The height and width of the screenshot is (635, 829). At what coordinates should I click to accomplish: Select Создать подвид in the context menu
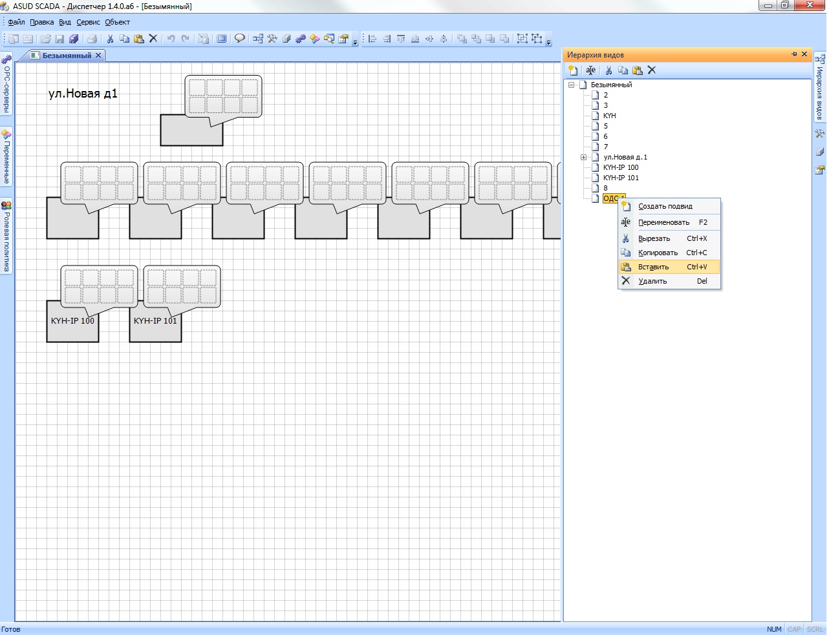click(665, 206)
